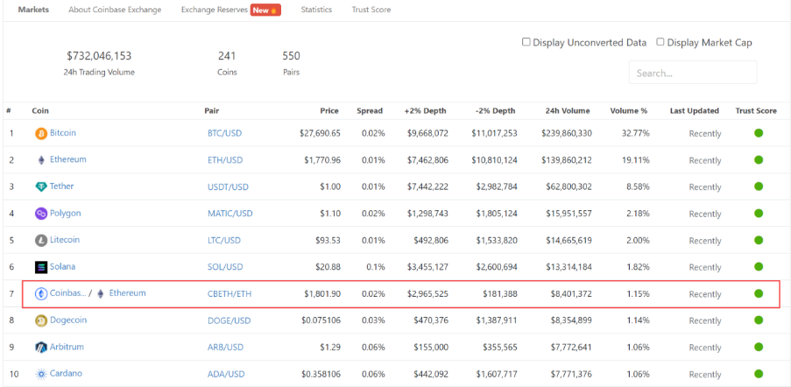Viewport: 791px width, 387px height.
Task: Open the ARB/USD pair link
Action: click(225, 348)
